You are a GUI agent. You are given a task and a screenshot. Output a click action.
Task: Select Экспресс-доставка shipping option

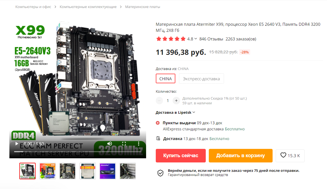tap(201, 79)
